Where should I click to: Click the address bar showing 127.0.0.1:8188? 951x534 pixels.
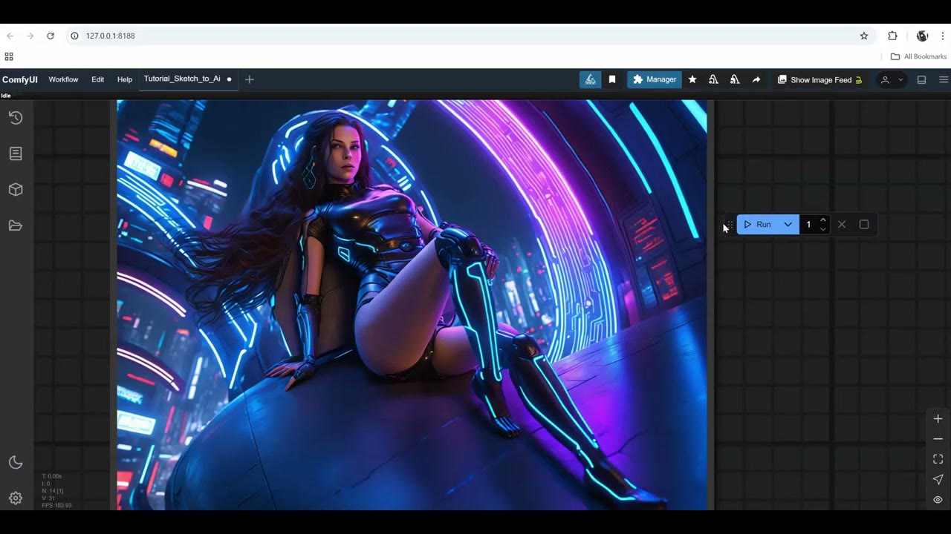tap(468, 36)
